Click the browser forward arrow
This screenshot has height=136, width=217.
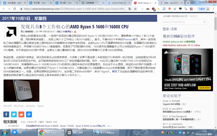9,9
